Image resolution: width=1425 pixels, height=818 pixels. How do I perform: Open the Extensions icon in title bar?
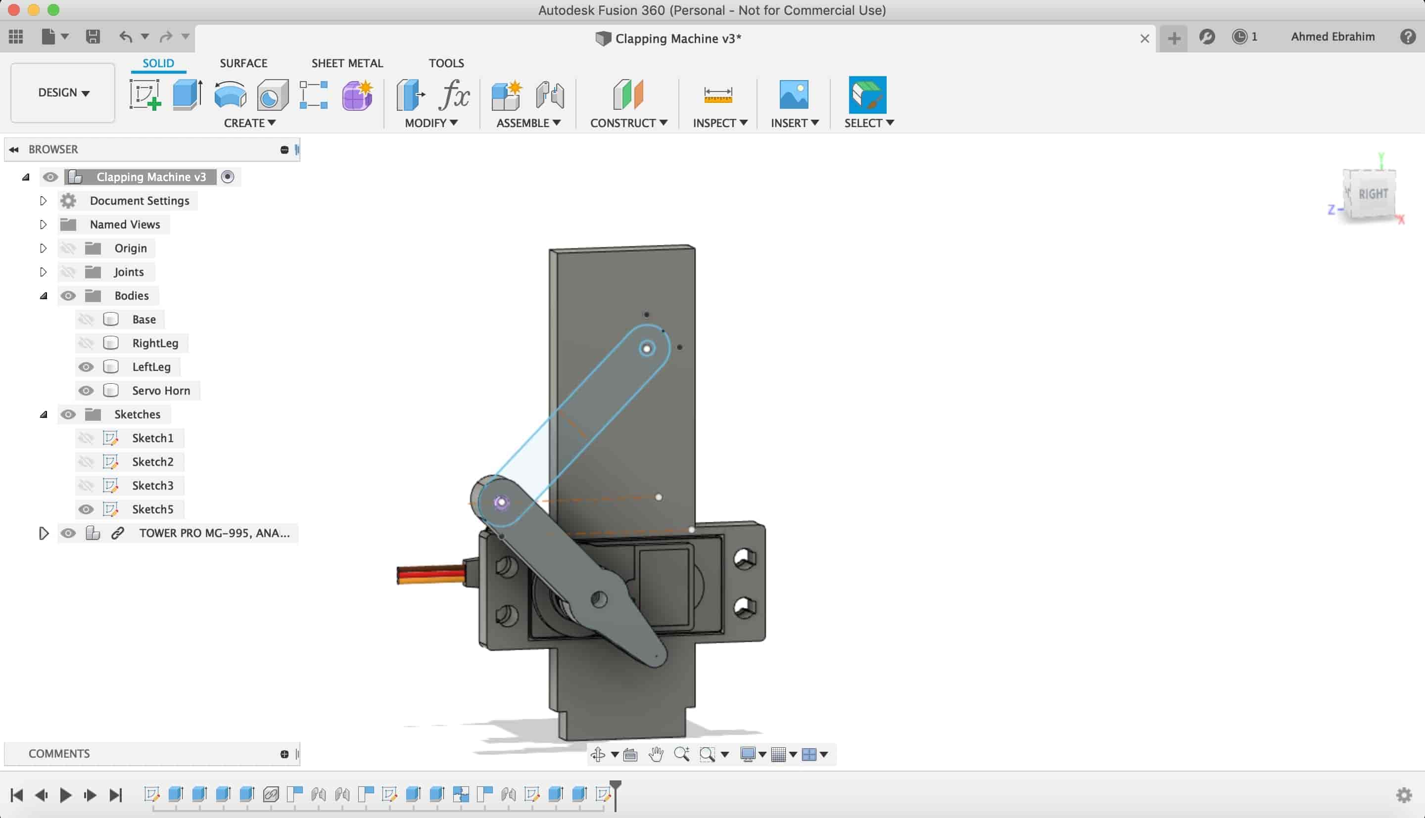pyautogui.click(x=1207, y=37)
